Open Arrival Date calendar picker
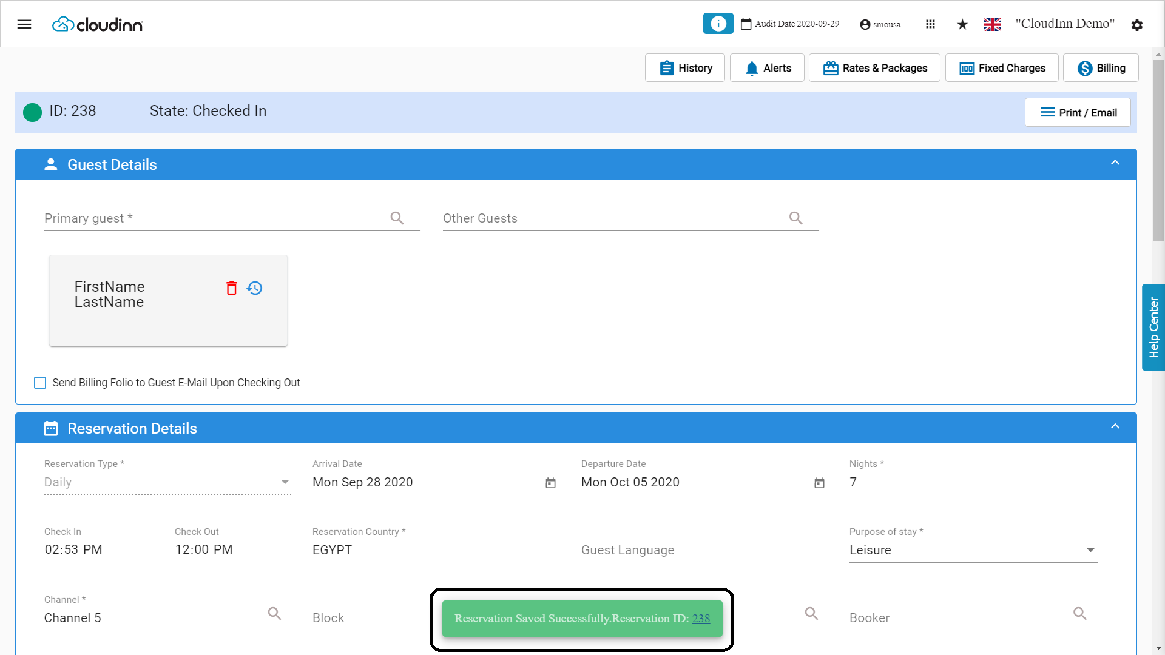Screen dimensions: 1165x655 coord(550,483)
